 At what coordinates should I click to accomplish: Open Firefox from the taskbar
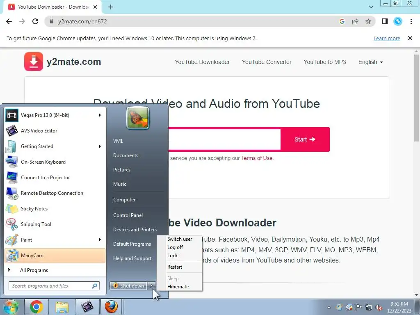(x=111, y=307)
